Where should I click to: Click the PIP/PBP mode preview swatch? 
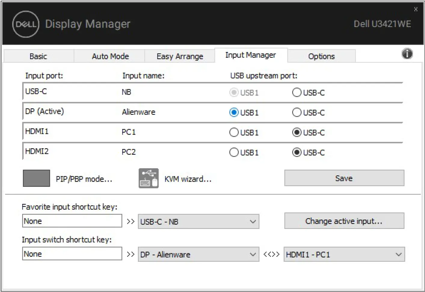[x=36, y=178]
